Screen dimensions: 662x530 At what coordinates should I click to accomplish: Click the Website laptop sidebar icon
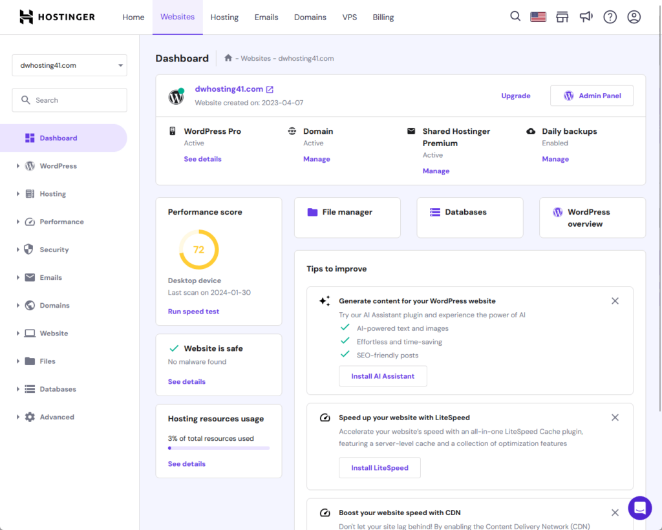click(30, 334)
